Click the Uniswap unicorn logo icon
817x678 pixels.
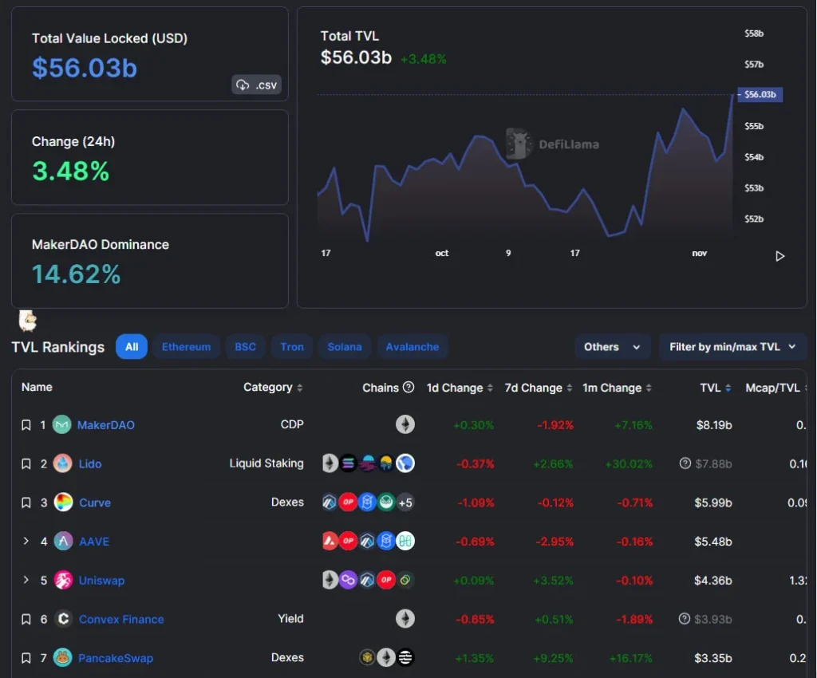63,580
